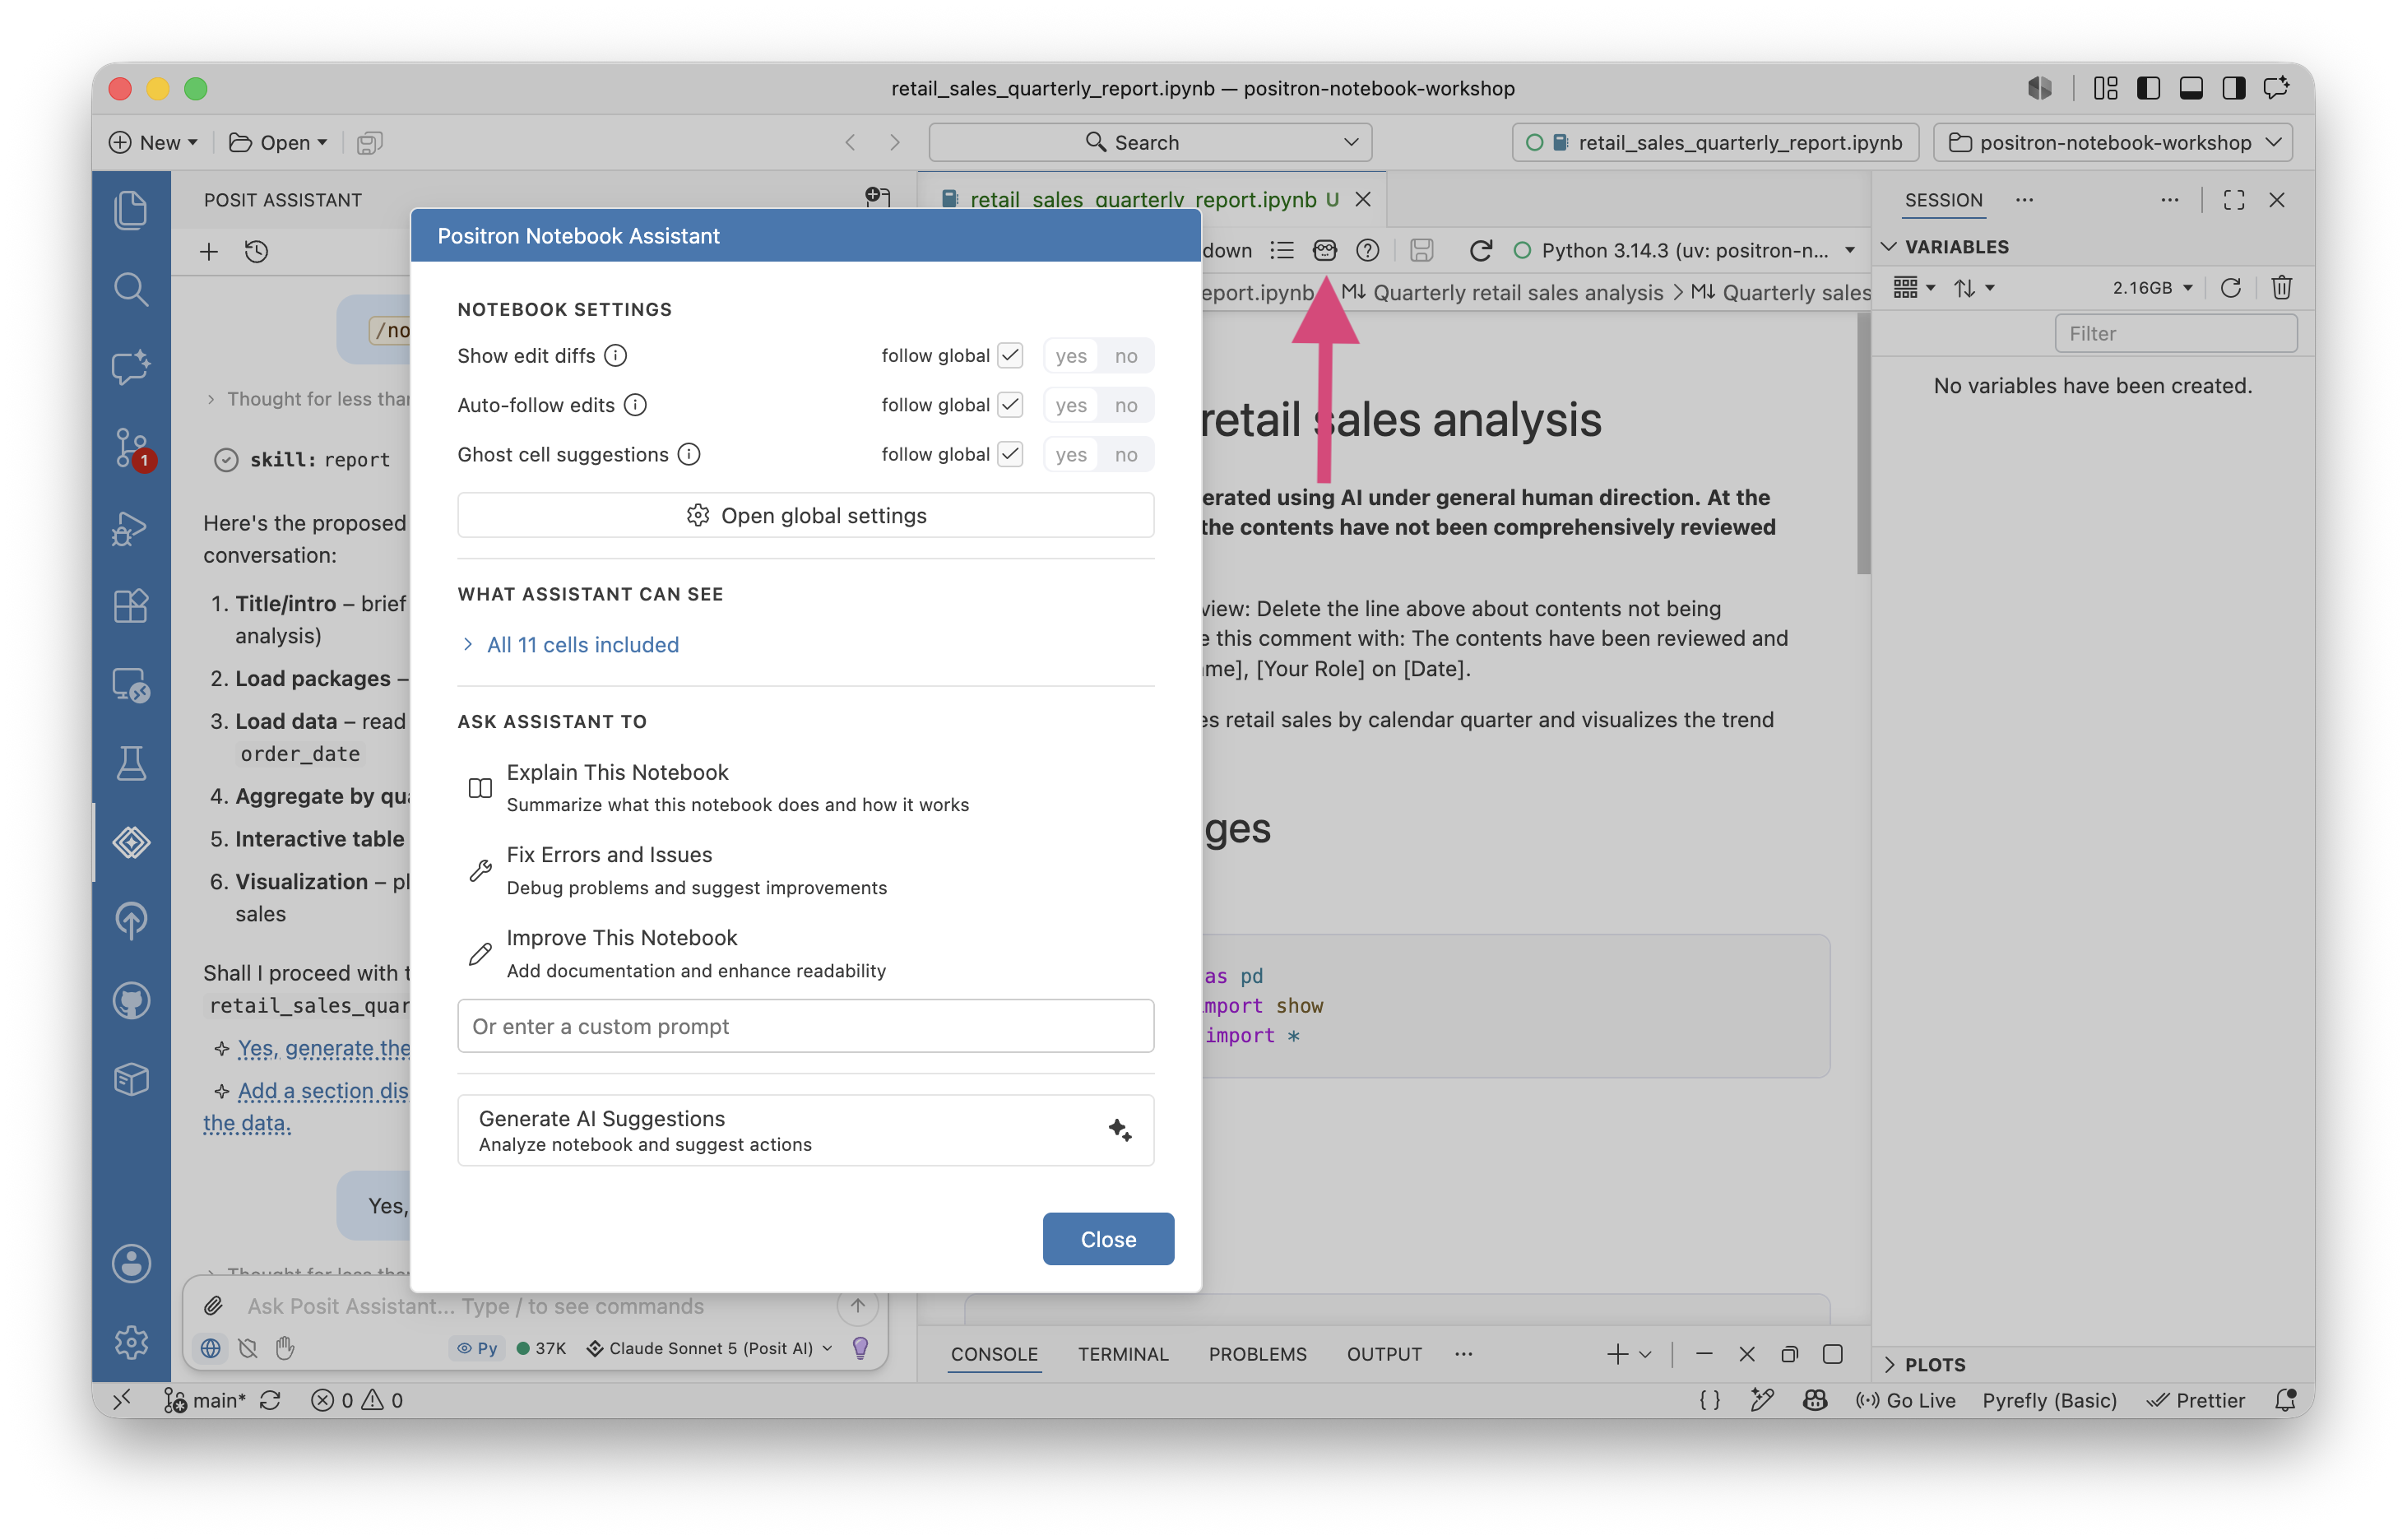Start a new Posit Assistant chat

point(209,251)
